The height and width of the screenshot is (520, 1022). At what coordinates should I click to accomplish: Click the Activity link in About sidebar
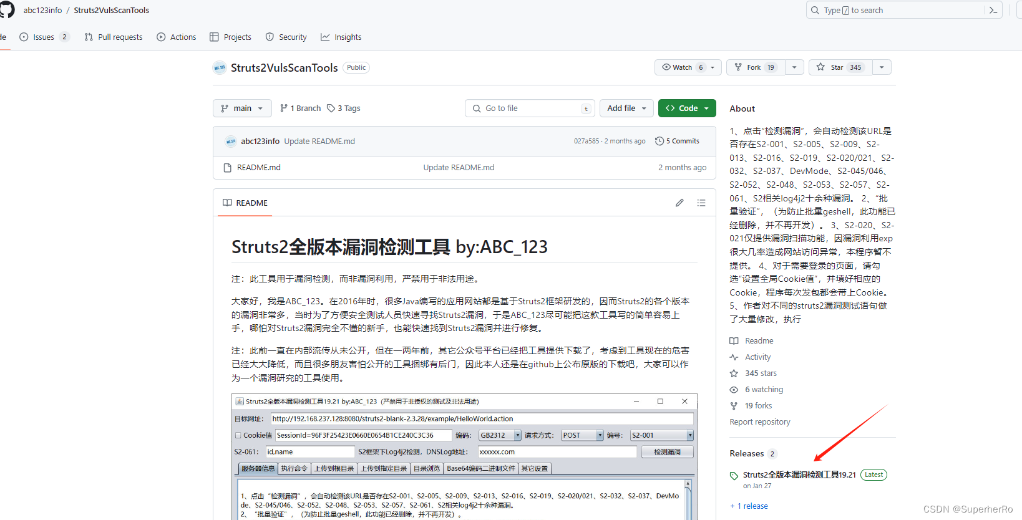click(757, 357)
